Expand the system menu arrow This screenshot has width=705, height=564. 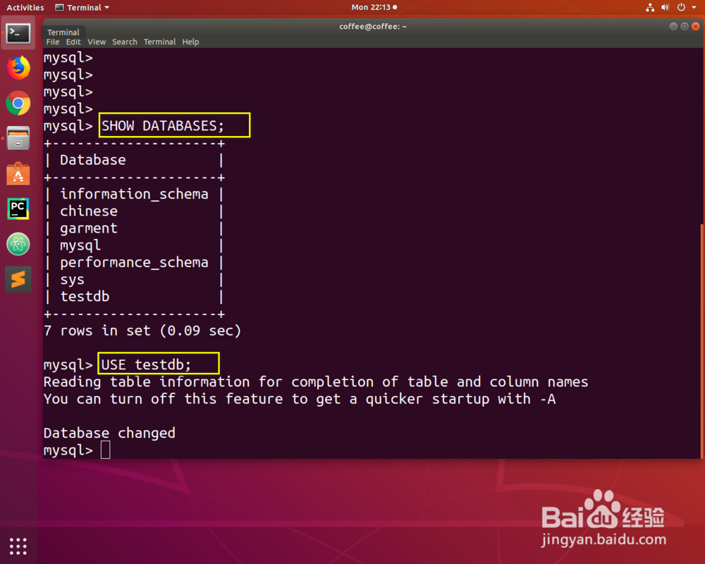click(x=694, y=7)
